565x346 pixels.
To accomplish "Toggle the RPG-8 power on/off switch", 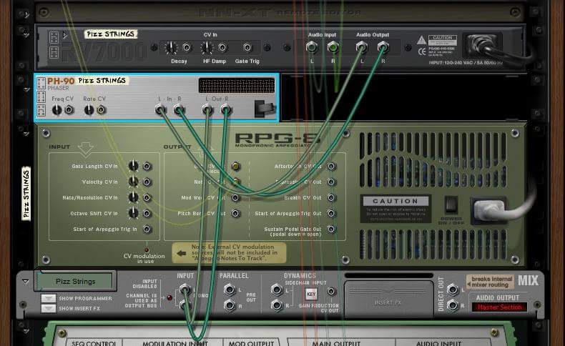I will [451, 205].
